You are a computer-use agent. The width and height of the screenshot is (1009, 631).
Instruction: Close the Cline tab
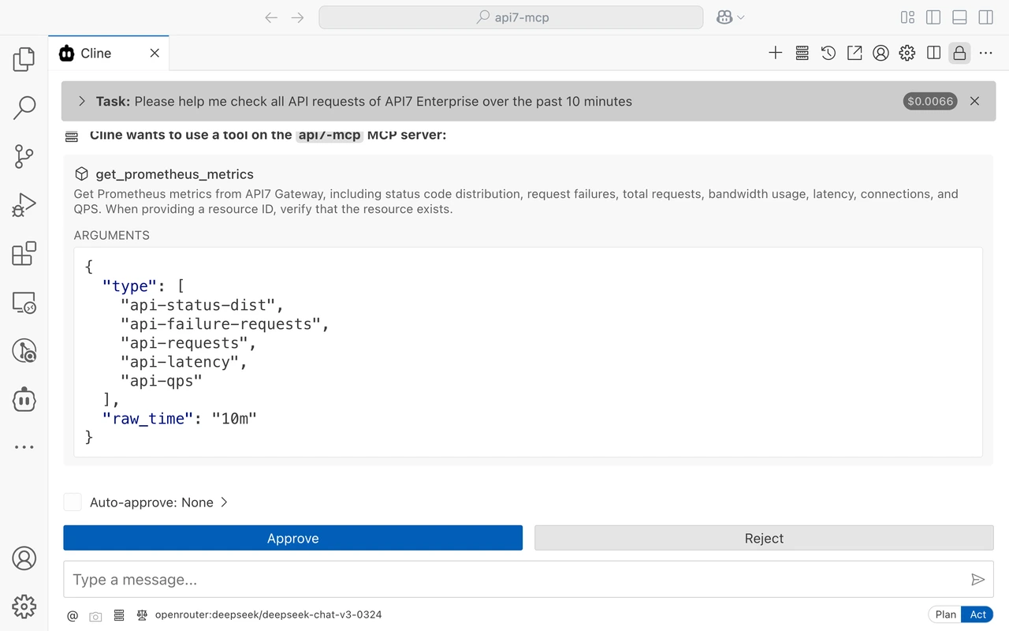[155, 53]
